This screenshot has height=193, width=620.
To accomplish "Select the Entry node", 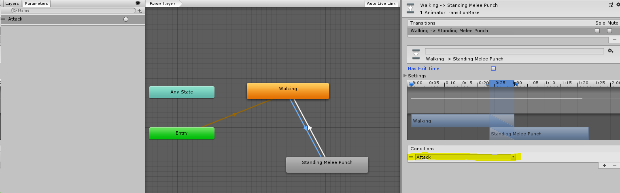I will point(182,133).
